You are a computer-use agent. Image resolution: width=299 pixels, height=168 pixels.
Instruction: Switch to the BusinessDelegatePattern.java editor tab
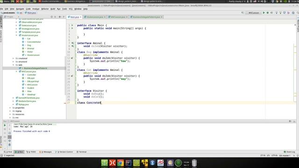(x=146, y=17)
